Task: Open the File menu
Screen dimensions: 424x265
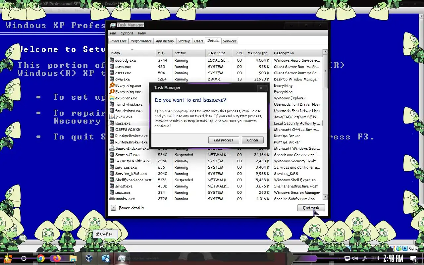Action: point(113,33)
